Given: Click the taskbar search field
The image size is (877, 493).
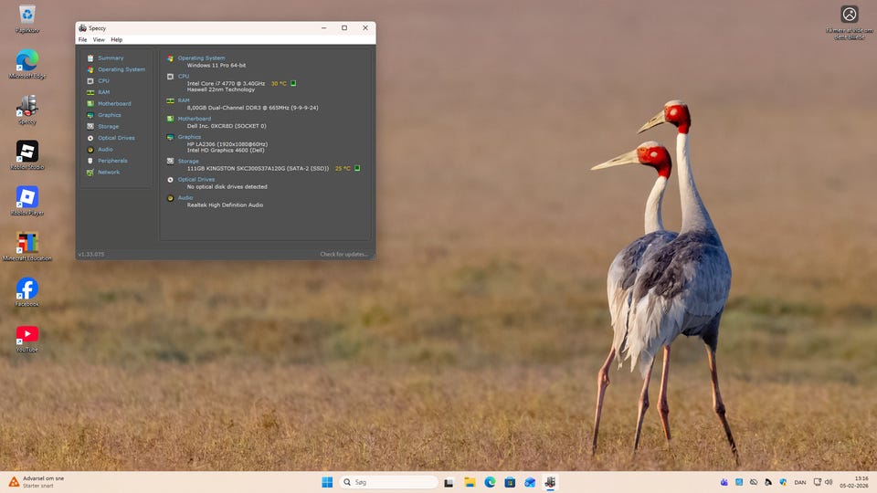Looking at the screenshot, I should point(389,482).
